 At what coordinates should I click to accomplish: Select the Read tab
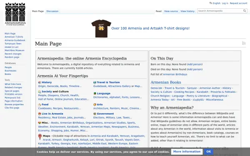coord(158,11)
